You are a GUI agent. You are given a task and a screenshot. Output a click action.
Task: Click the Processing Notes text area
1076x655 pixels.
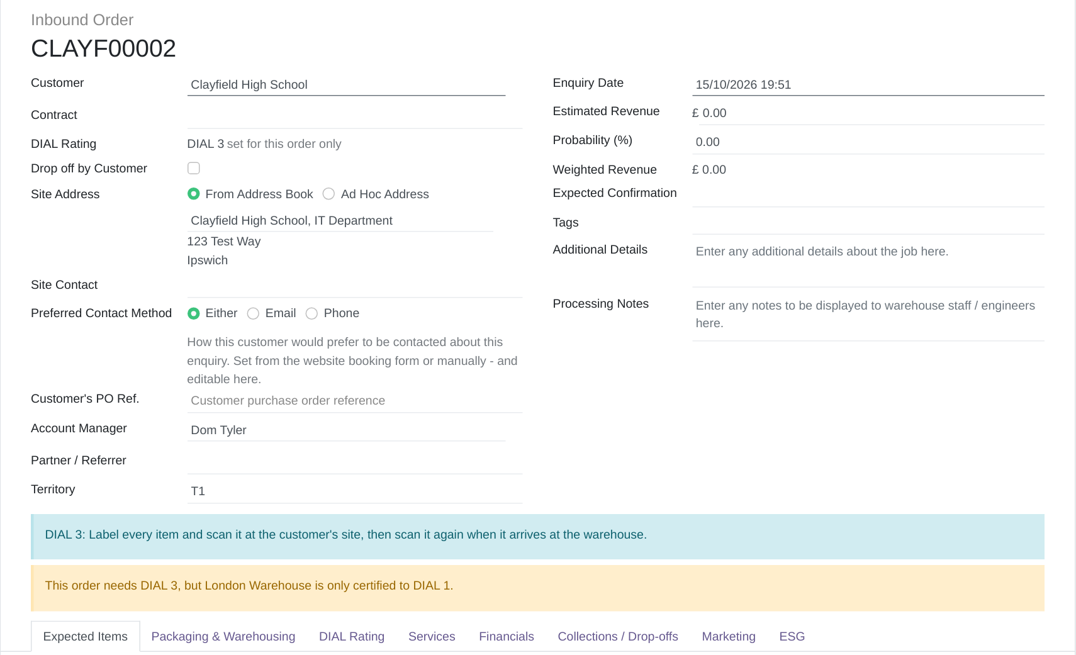pos(868,318)
